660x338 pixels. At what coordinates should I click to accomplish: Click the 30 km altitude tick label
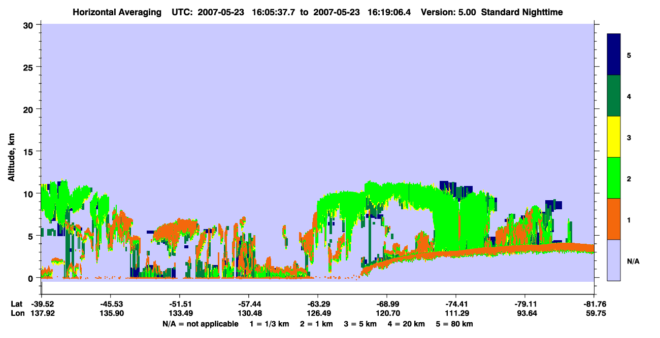coord(29,25)
